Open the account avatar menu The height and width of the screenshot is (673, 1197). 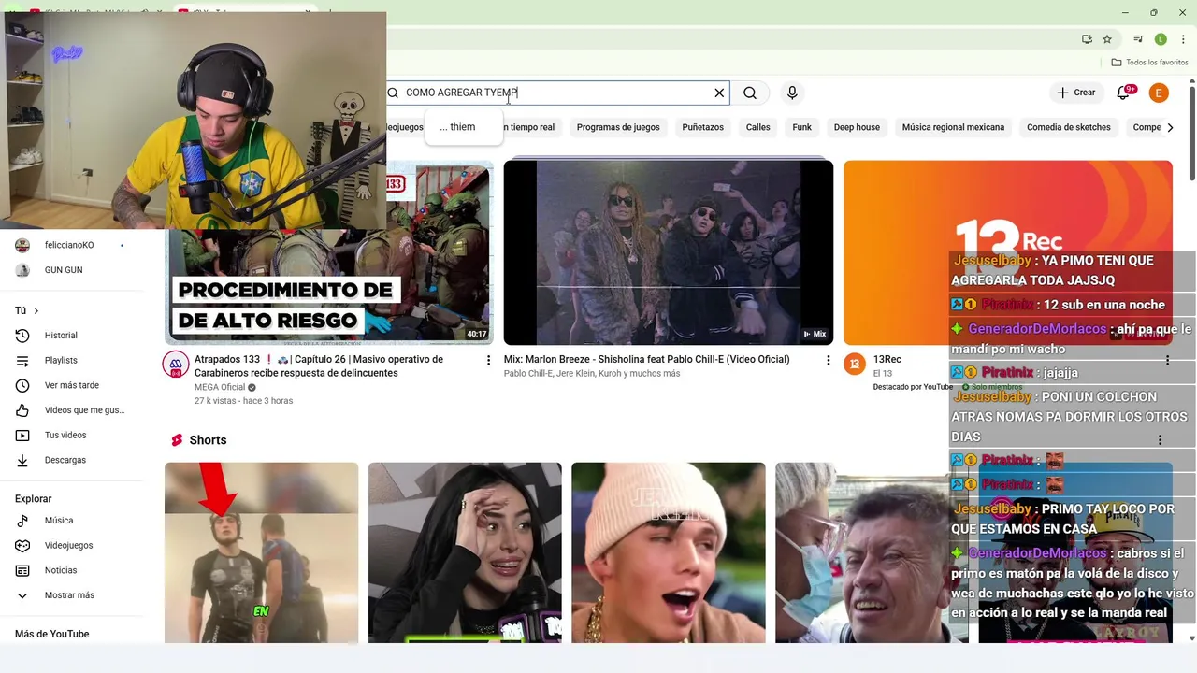[1159, 93]
